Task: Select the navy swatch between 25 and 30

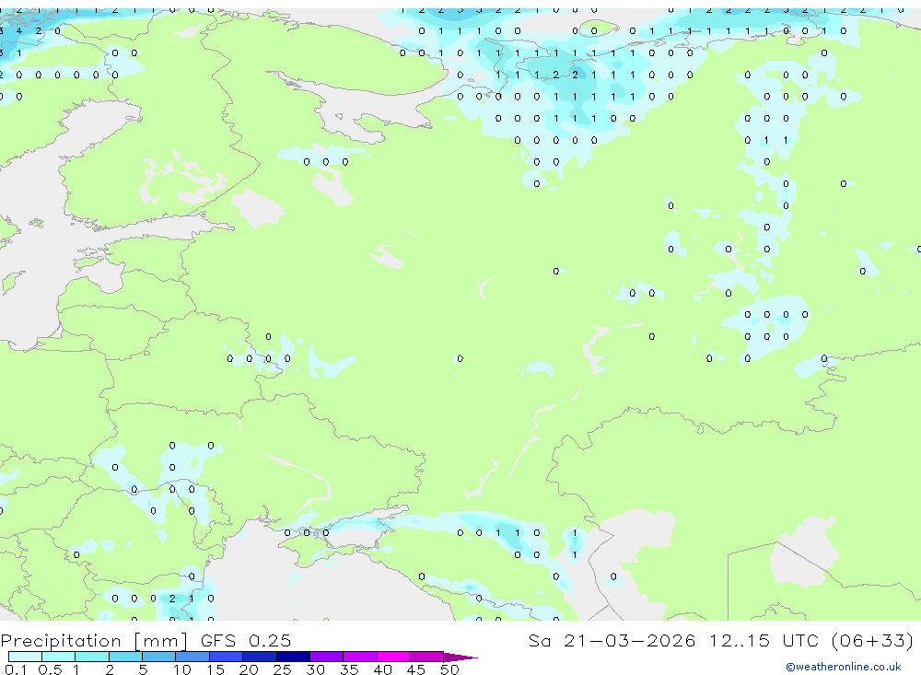Action: [x=293, y=657]
